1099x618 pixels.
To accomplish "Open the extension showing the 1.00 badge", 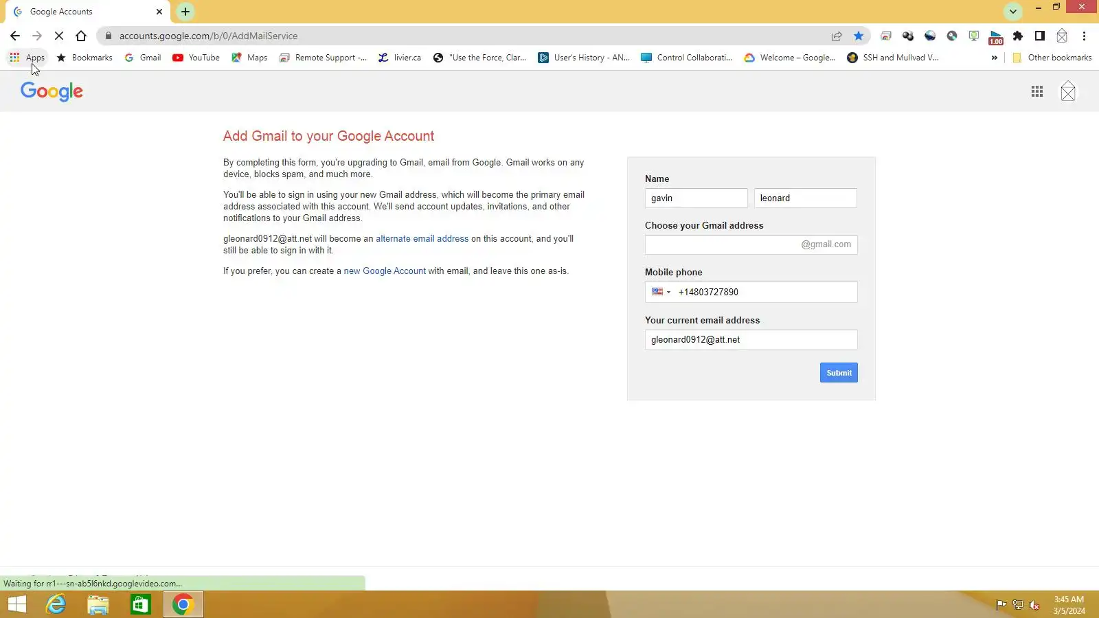I will click(996, 37).
